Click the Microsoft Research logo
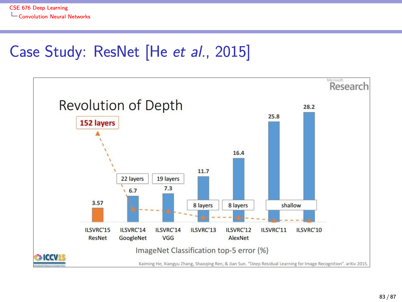This screenshot has height=302, width=402. (x=348, y=85)
